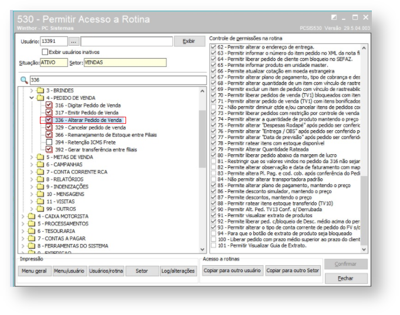This screenshot has height=315, width=400.
Task: Select permission 80 - liberar pedido abaixo da margem
Action: click(x=277, y=155)
